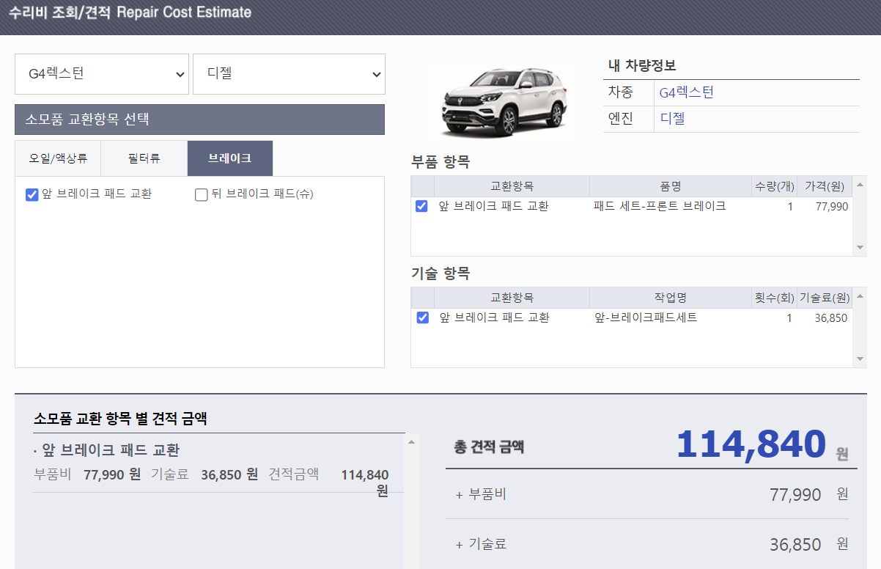
Task: Open the G4렉스턴 vehicle model dropdown
Action: click(x=102, y=74)
